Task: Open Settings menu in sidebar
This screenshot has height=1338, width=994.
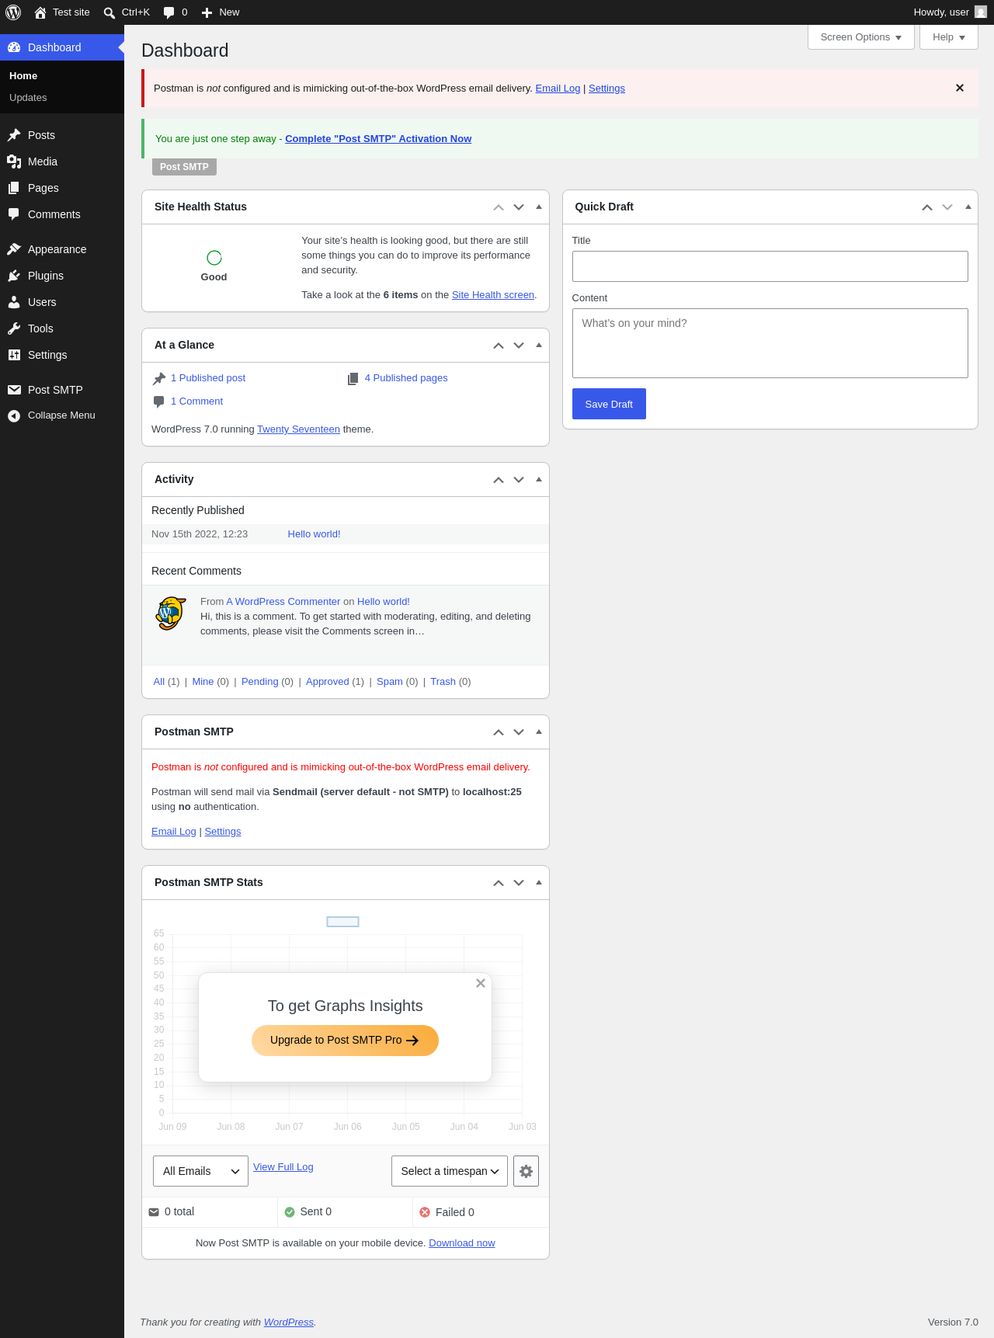Action: click(x=62, y=355)
